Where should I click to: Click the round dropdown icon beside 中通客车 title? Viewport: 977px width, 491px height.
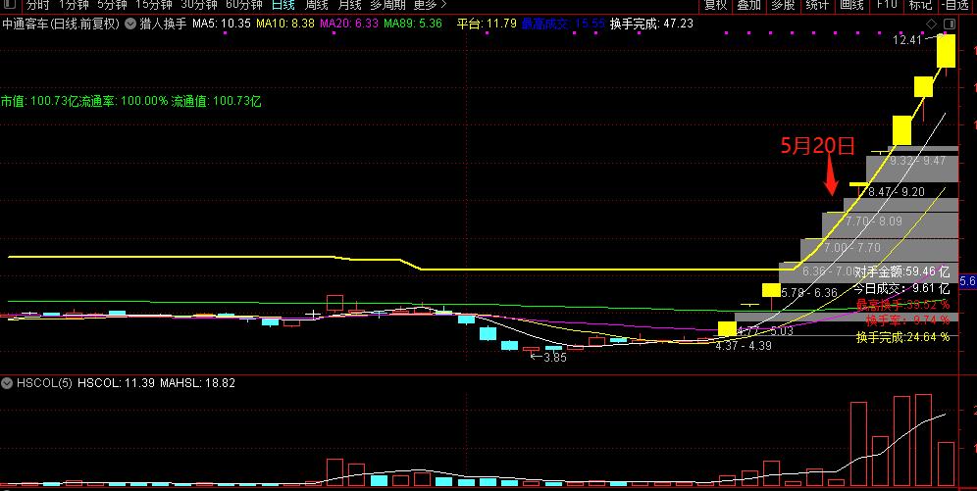pos(129,23)
